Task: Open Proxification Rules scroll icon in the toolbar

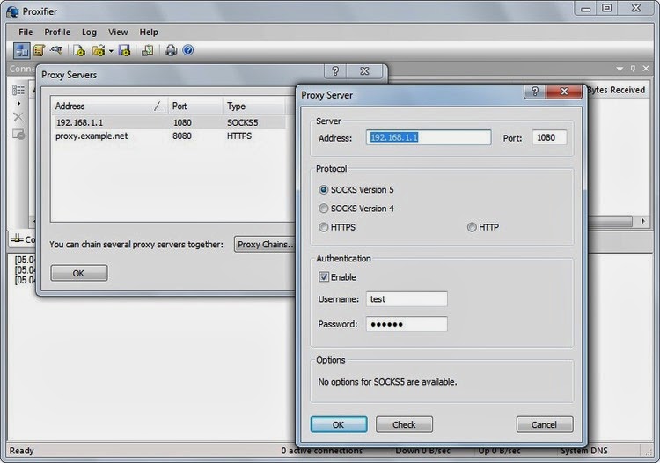Action: [39, 50]
